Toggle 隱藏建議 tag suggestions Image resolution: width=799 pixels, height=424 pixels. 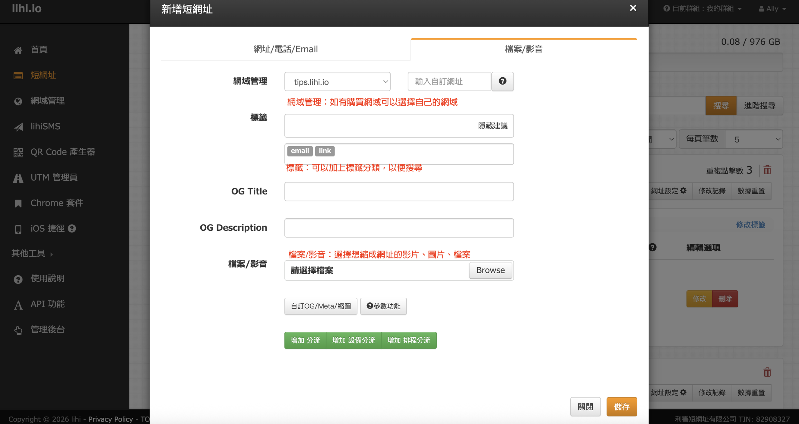(493, 126)
